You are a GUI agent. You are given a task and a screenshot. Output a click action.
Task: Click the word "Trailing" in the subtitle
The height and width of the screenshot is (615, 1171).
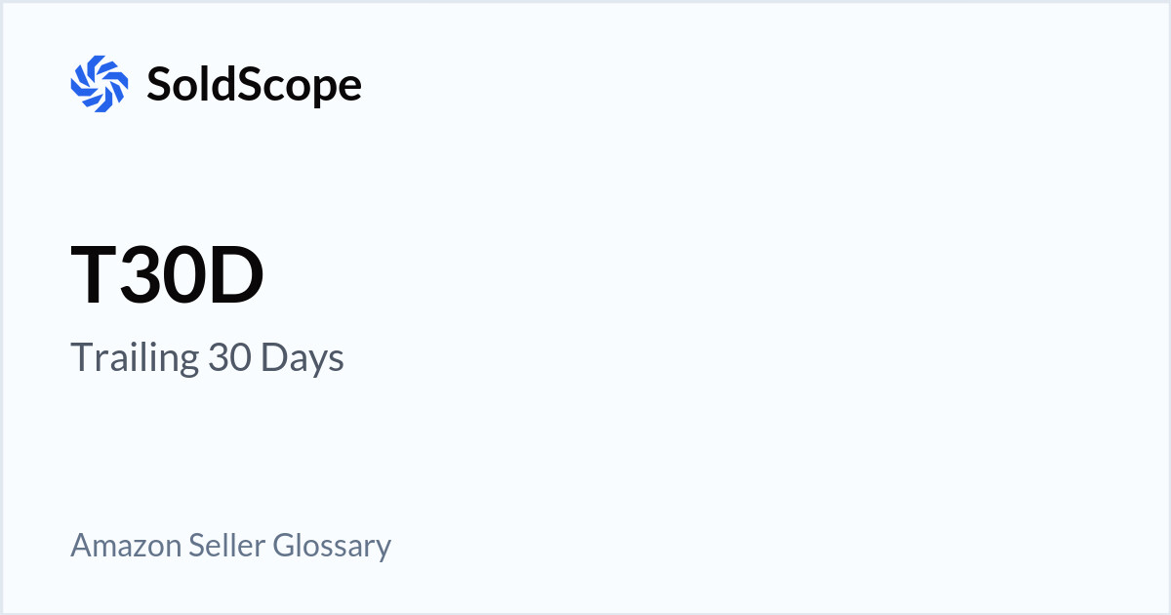point(135,358)
